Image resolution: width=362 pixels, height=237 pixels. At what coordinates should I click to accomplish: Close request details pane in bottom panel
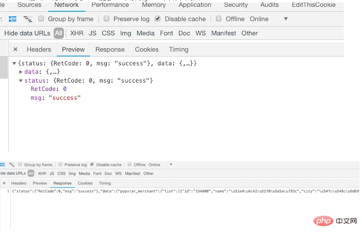[x=4, y=183]
